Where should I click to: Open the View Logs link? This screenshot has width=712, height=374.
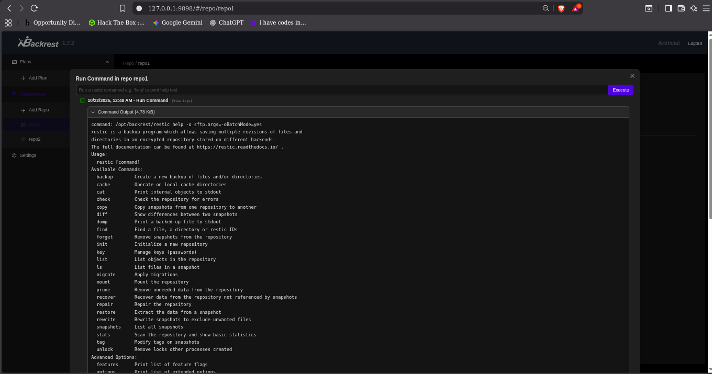pyautogui.click(x=182, y=101)
